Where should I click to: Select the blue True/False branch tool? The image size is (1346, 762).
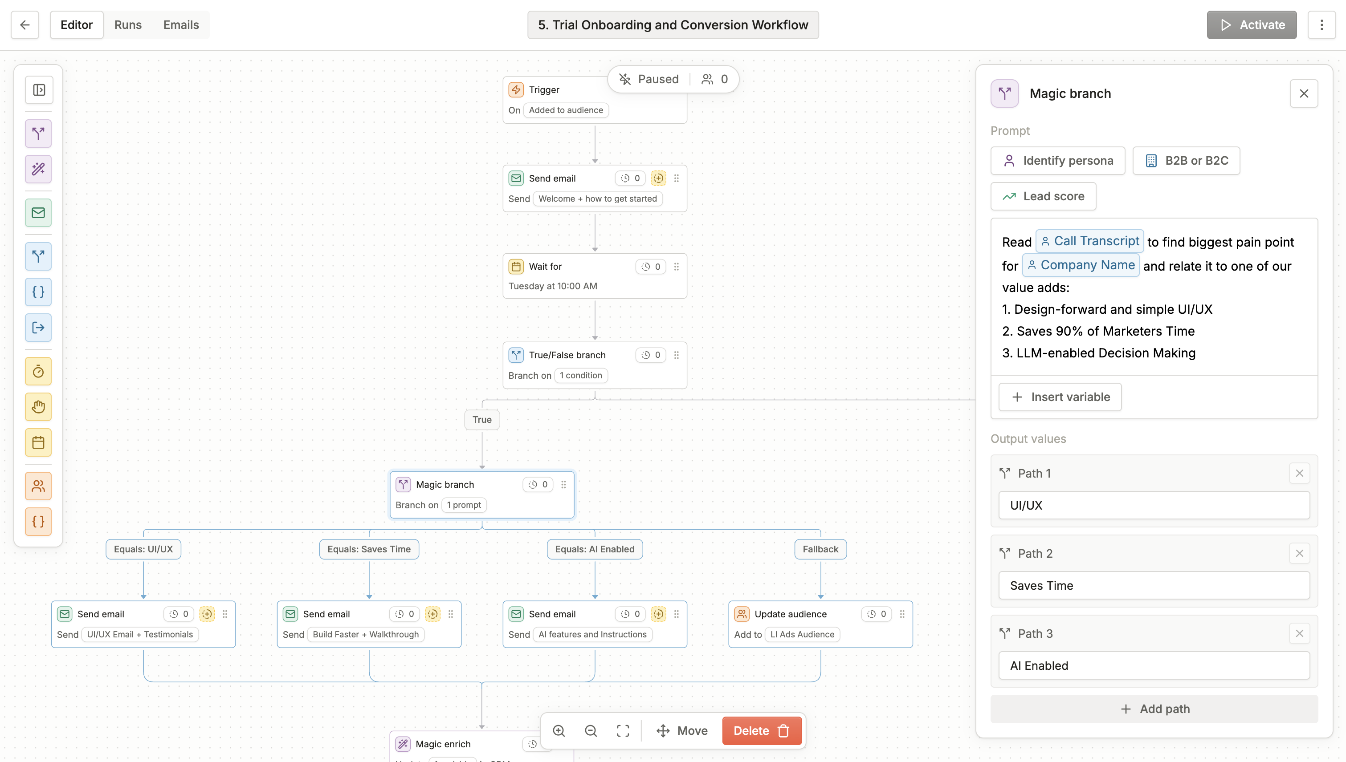point(38,256)
